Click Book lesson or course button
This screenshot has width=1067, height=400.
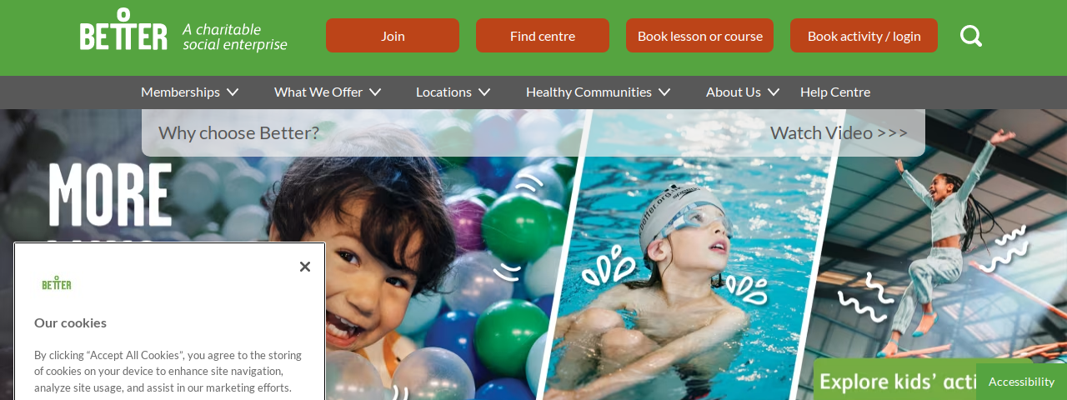(x=700, y=36)
